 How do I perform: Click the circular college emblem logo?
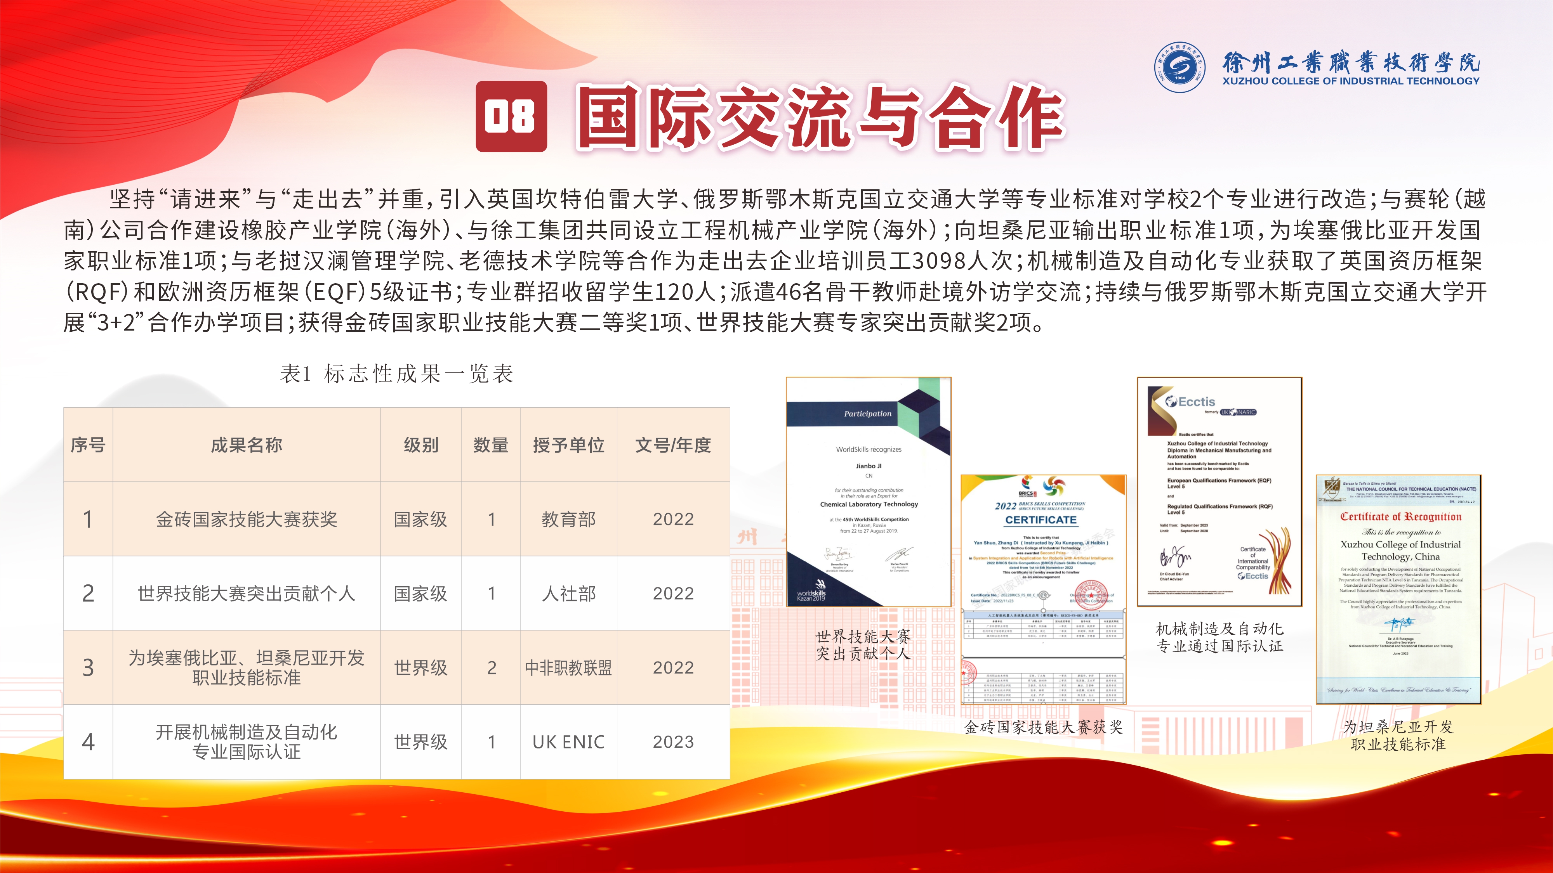click(x=1179, y=68)
